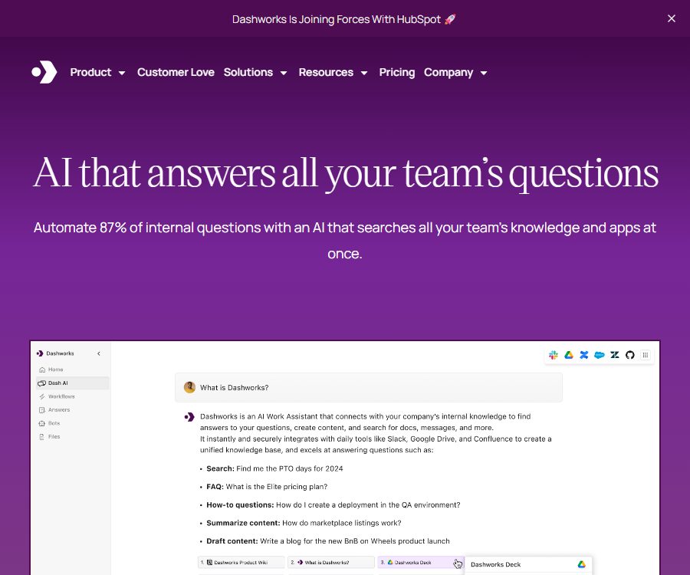Click the Dashworks logo in the navbar
Image resolution: width=690 pixels, height=575 pixels.
(x=44, y=72)
